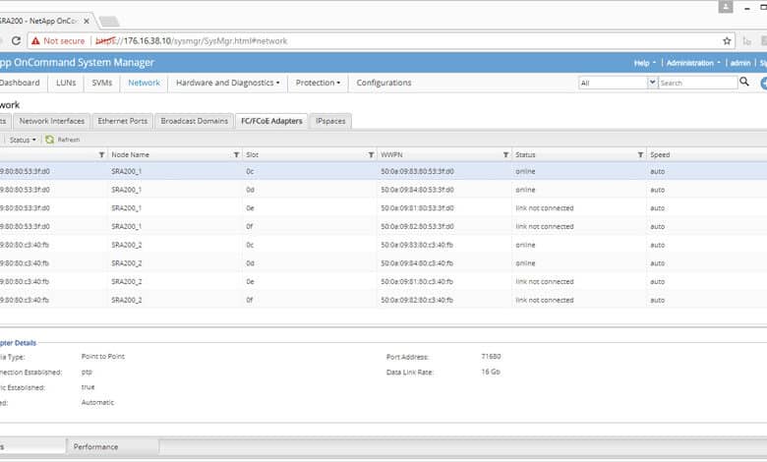Sort by the Speed column header

coord(660,154)
